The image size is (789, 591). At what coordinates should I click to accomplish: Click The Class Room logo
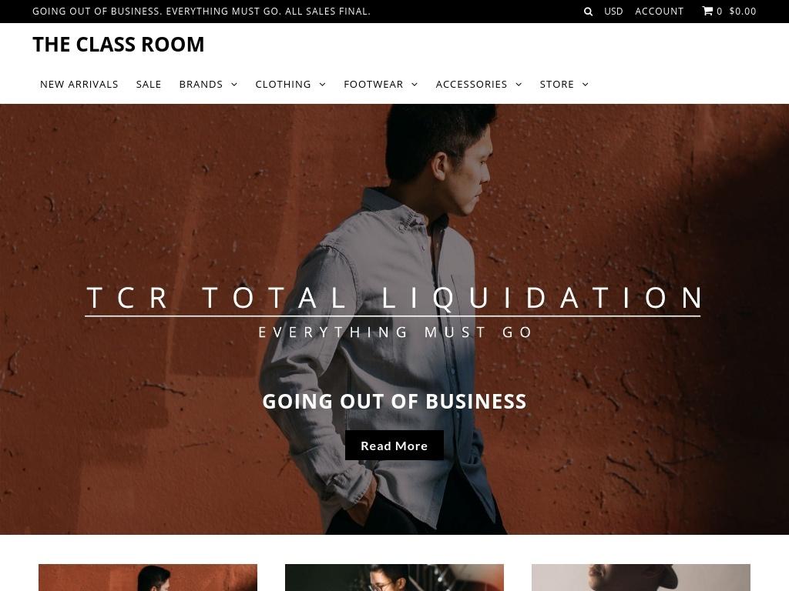pos(118,44)
